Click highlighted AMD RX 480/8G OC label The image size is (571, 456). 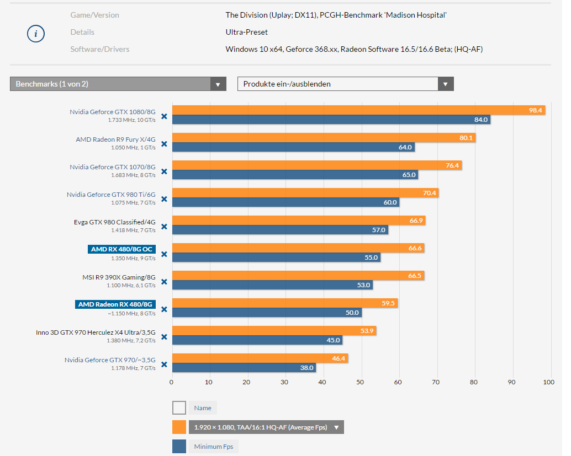pyautogui.click(x=121, y=249)
